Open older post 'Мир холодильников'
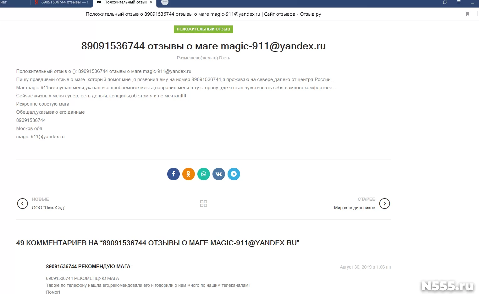 [x=355, y=208]
